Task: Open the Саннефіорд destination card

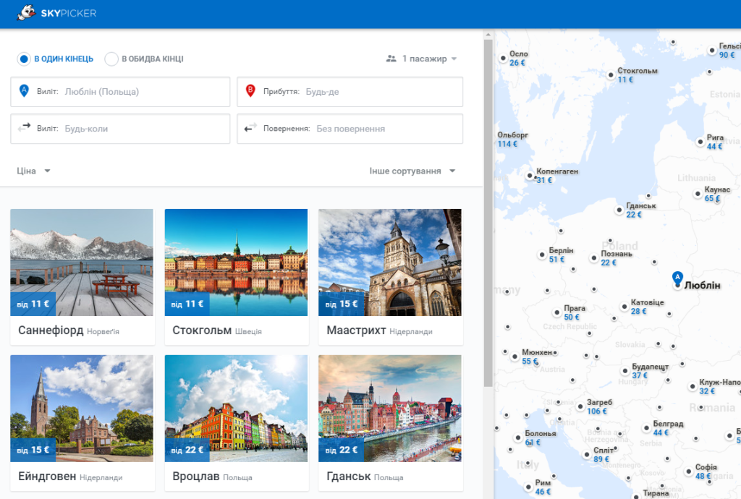Action: point(82,277)
